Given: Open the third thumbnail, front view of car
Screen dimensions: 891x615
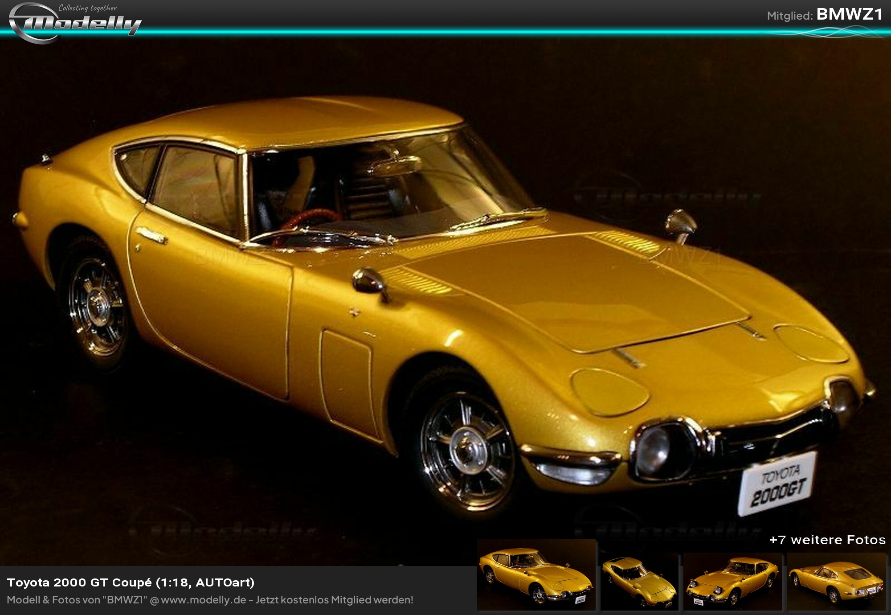Looking at the screenshot, I should 732,582.
